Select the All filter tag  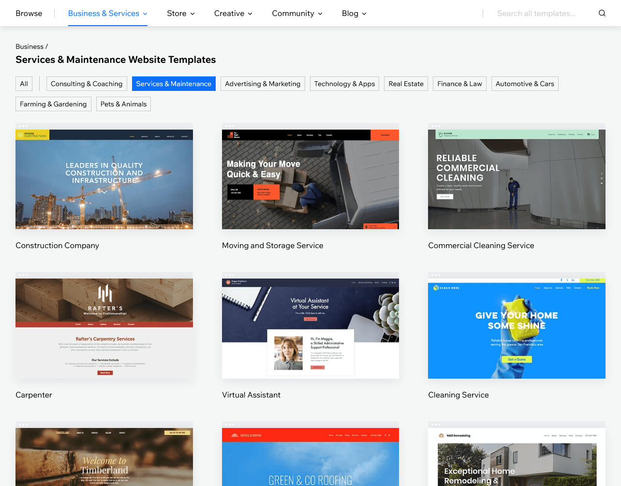[x=24, y=84]
